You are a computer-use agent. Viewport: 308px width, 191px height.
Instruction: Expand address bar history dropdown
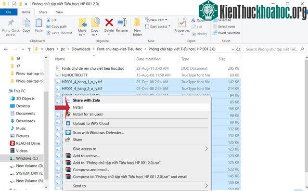click(233, 49)
